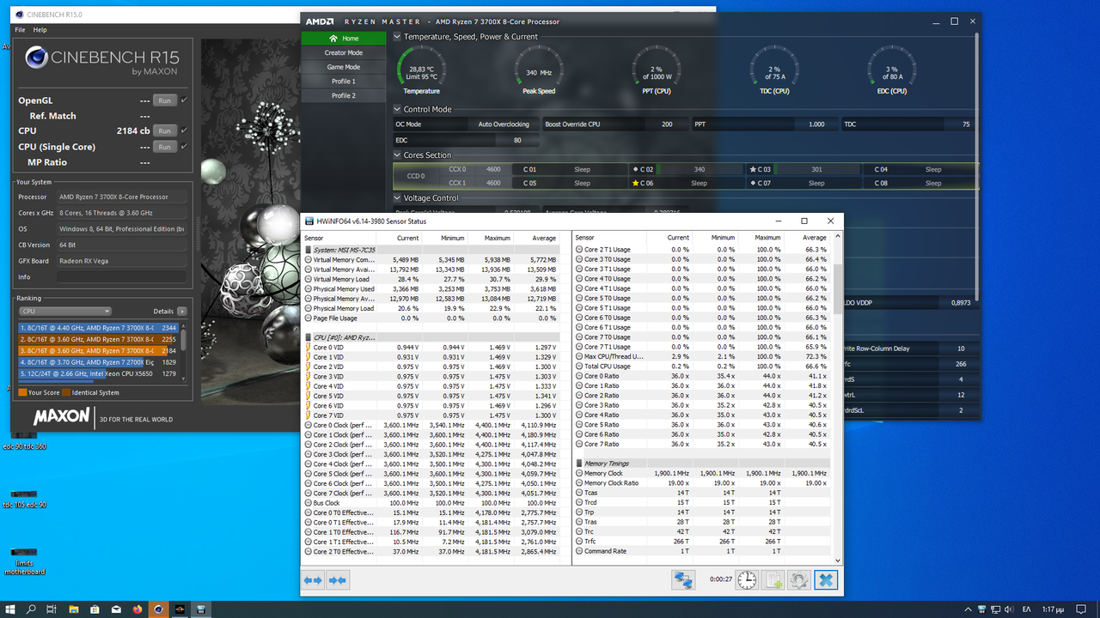This screenshot has height=618, width=1100.
Task: Open Windows Start menu
Action: (x=9, y=609)
